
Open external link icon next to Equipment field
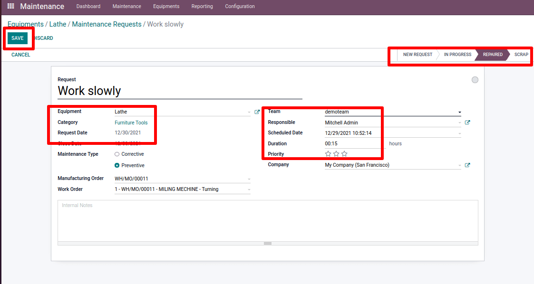tap(257, 112)
